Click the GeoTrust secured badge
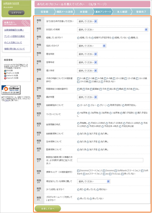The width and height of the screenshot is (152, 213). (x=11, y=90)
